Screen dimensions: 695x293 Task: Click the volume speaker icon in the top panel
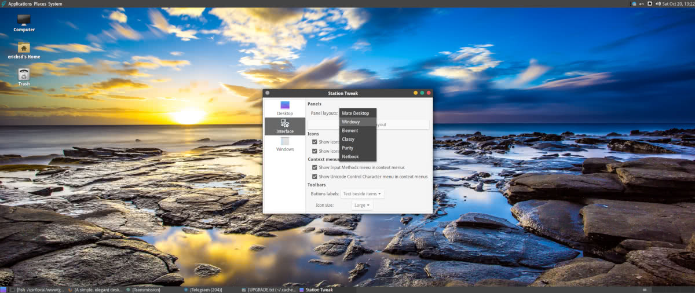657,4
